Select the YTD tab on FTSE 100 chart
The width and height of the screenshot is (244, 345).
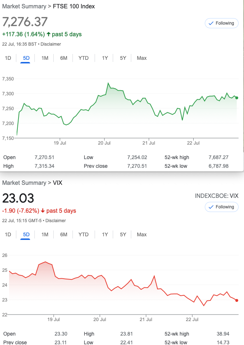(x=83, y=58)
